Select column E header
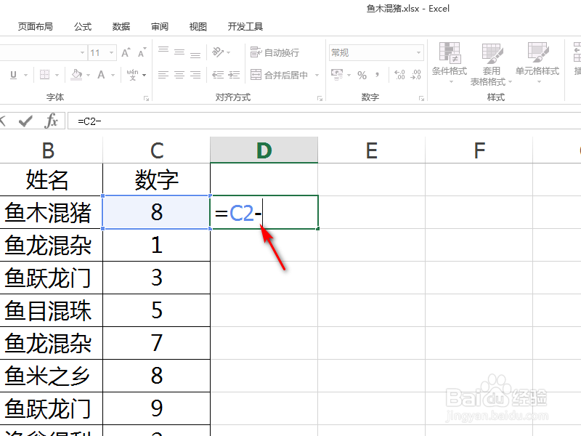Screen dimensions: 581x436 tap(372, 150)
